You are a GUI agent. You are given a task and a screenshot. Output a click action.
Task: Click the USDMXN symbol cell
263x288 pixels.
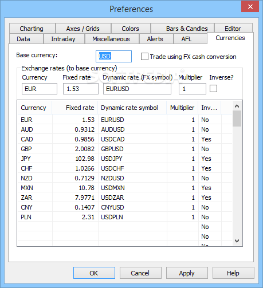tap(113, 188)
